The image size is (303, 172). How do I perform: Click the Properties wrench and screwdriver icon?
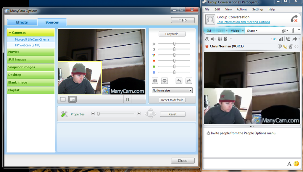click(x=64, y=114)
